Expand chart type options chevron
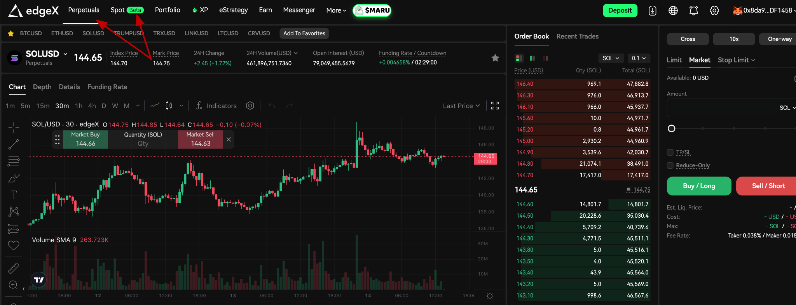The height and width of the screenshot is (305, 796). [x=181, y=106]
